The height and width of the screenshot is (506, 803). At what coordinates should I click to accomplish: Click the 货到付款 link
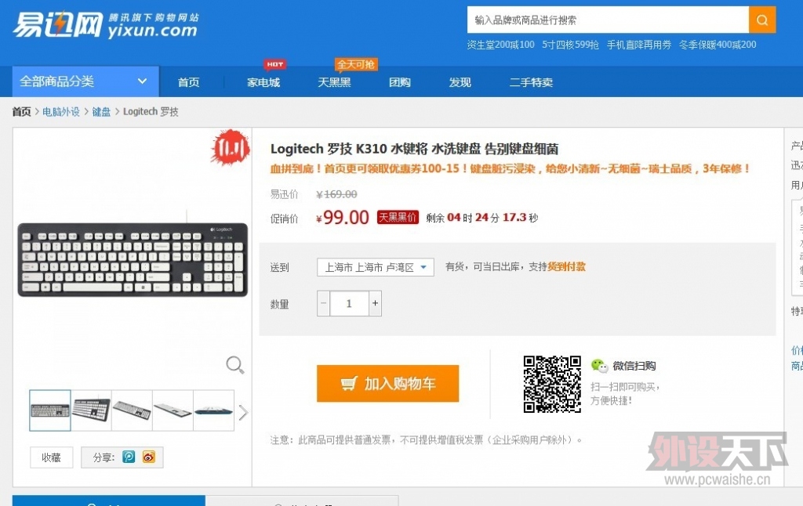[566, 266]
